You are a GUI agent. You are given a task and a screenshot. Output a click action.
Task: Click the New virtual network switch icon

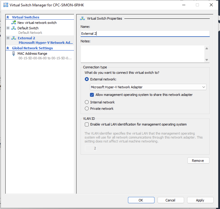pos(14,23)
